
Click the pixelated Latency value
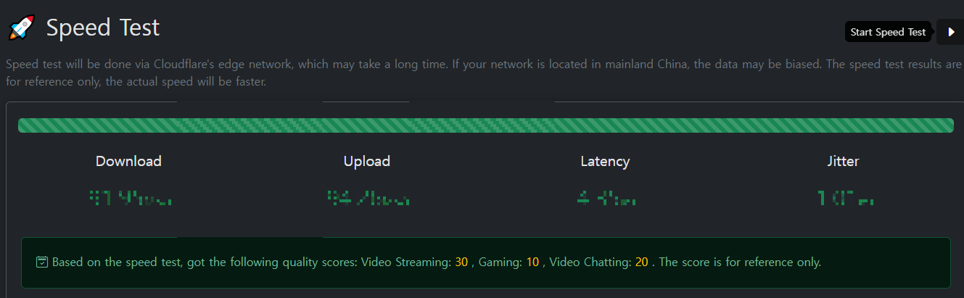pos(606,197)
